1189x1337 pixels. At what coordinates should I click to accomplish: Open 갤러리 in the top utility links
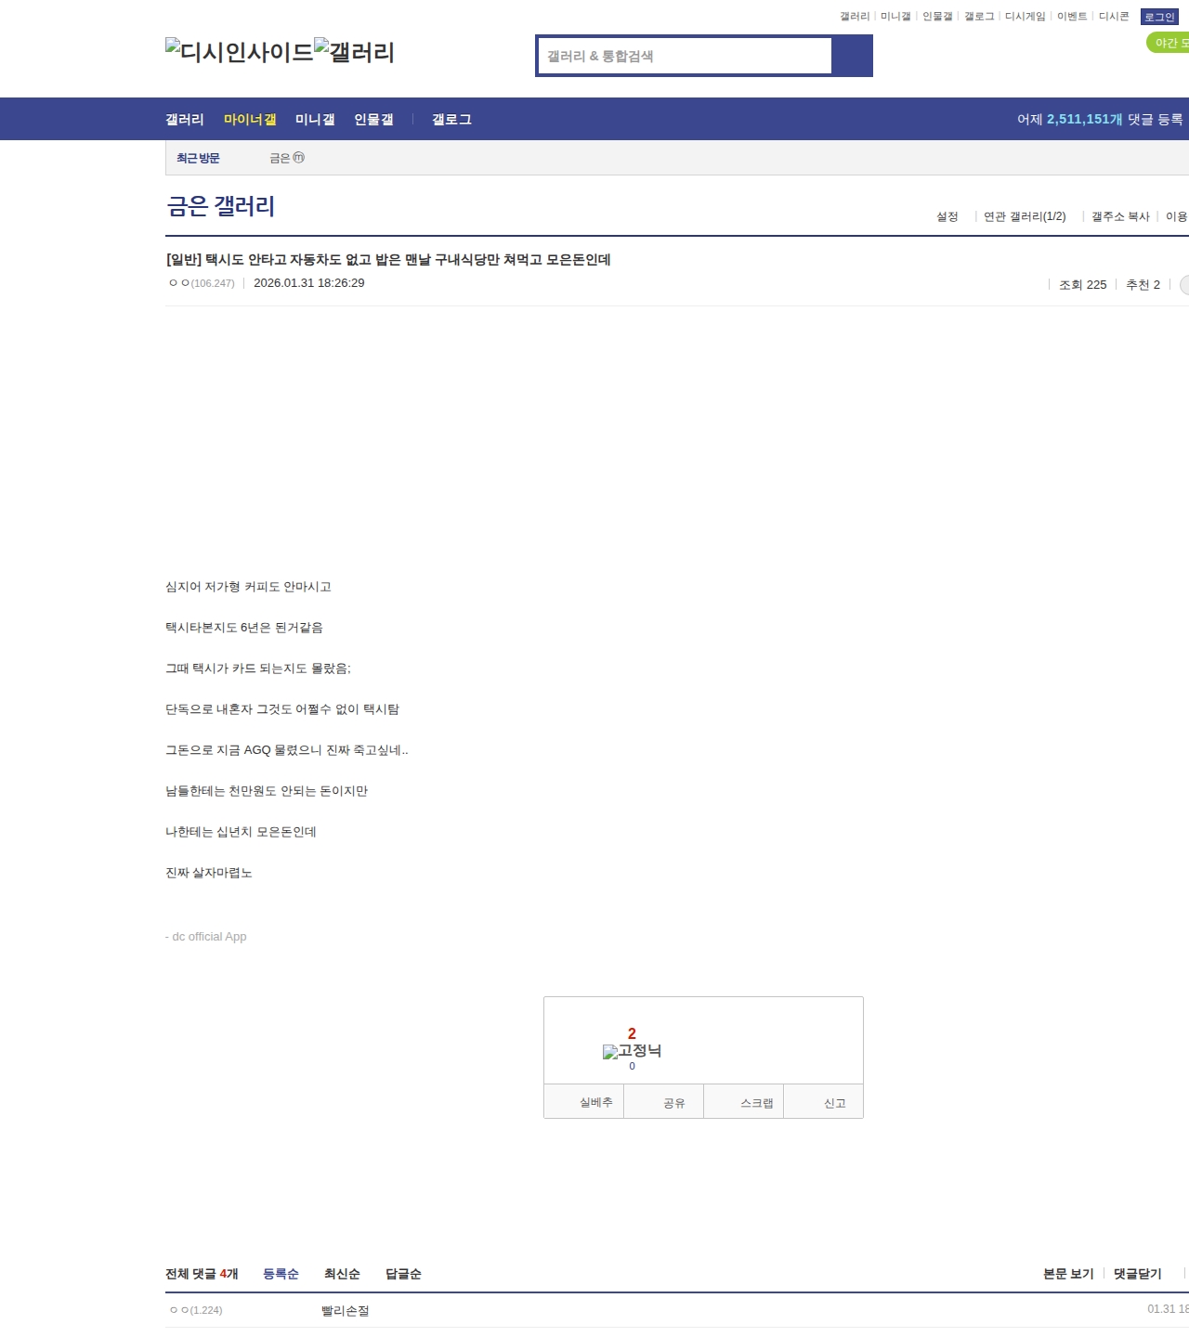(x=855, y=17)
